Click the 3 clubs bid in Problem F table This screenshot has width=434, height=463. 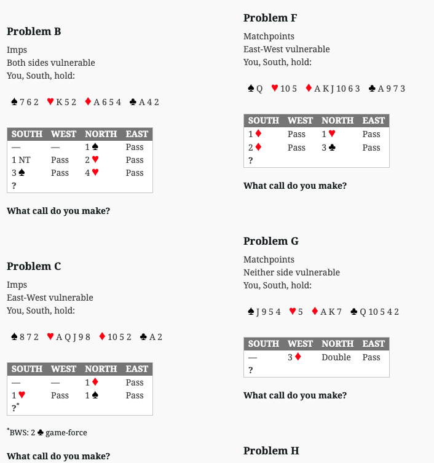pos(329,148)
